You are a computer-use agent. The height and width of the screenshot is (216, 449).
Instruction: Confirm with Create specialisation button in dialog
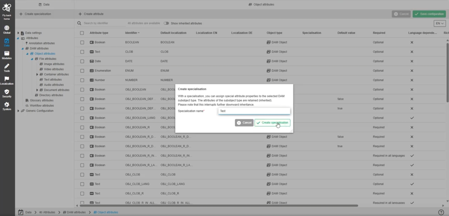tap(272, 123)
